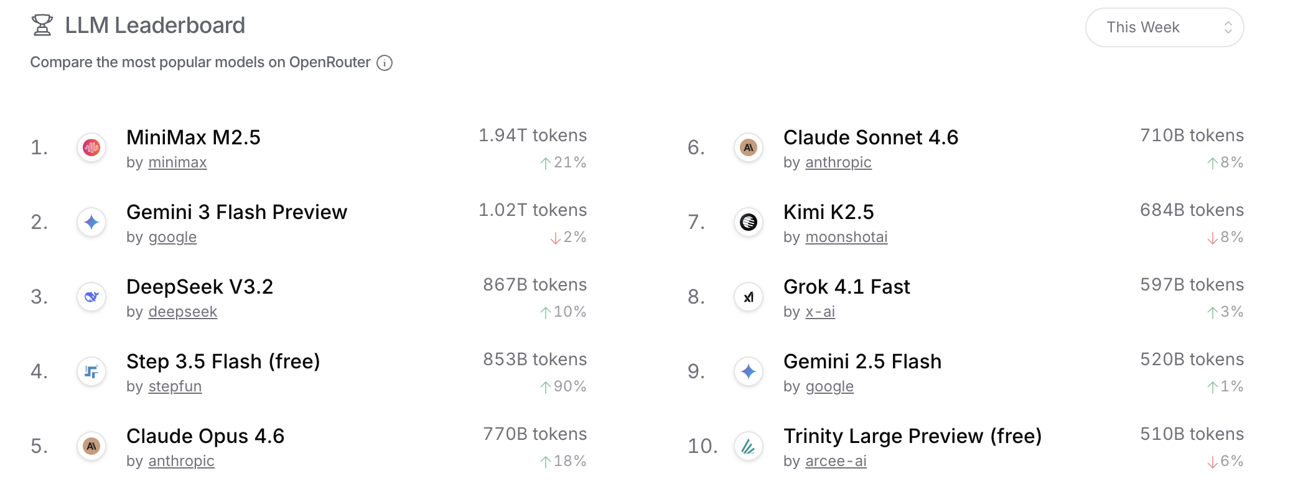Click the Trinity Large Preview logo icon
1298x499 pixels.
pos(749,446)
